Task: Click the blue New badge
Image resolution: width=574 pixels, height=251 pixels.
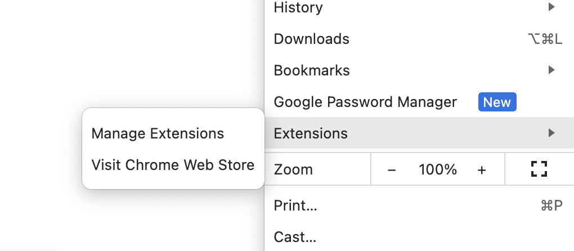Action: (497, 102)
